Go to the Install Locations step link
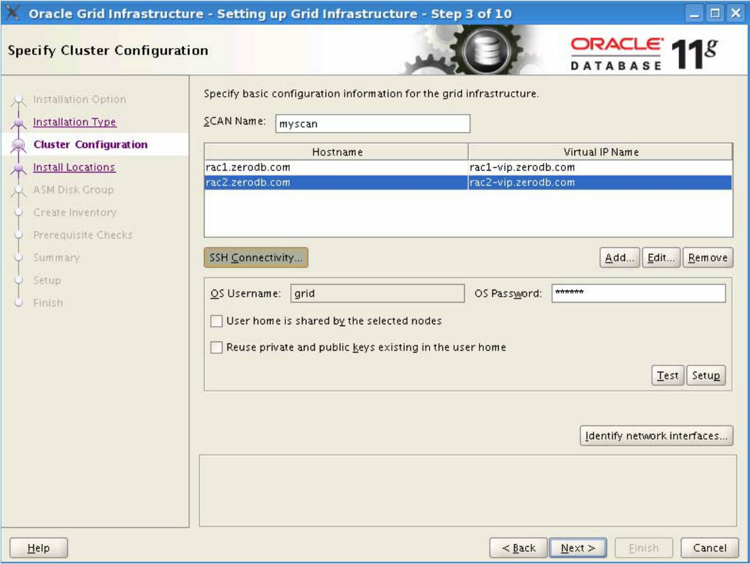750x564 pixels. click(74, 167)
